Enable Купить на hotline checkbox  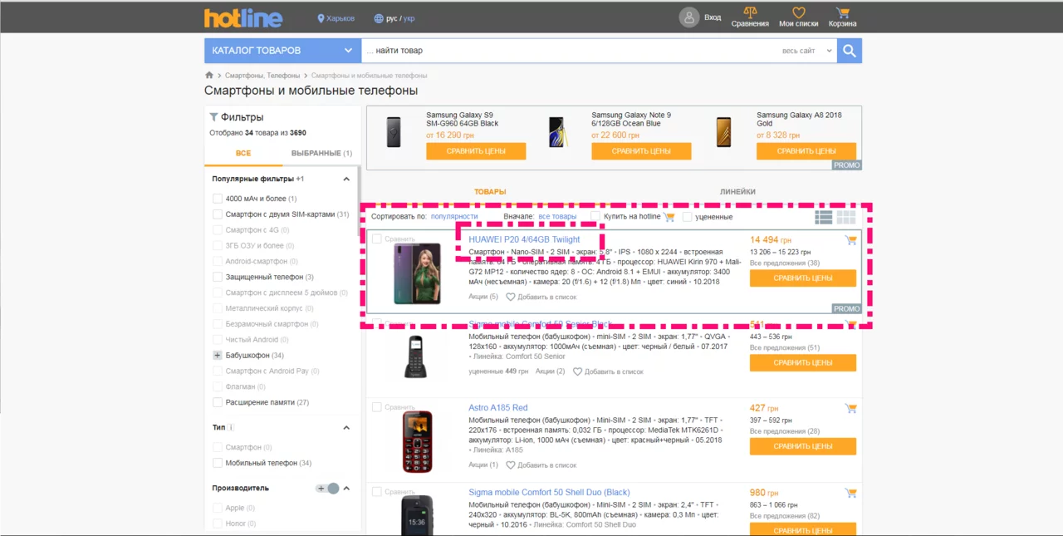click(x=595, y=217)
